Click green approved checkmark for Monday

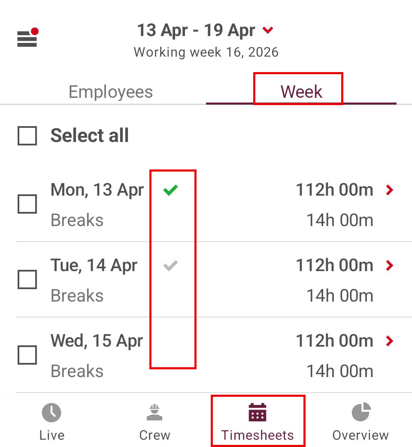tap(170, 190)
